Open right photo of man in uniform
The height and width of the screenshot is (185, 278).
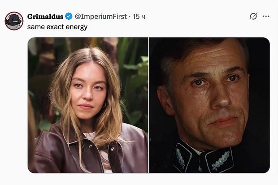209,105
